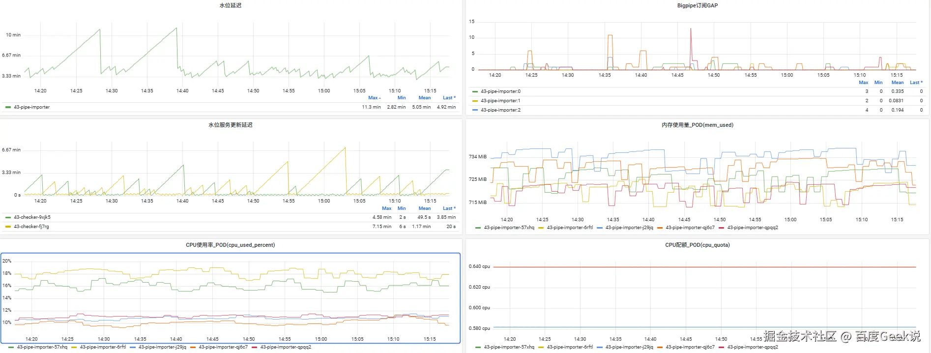Click the orange qj6c7 swatch in cpu_quota legend
This screenshot has height=353, width=931.
pyautogui.click(x=660, y=347)
